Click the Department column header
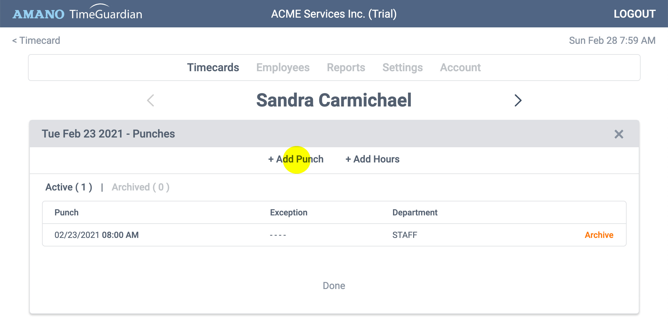Viewport: 668px width, 324px height. pyautogui.click(x=415, y=212)
